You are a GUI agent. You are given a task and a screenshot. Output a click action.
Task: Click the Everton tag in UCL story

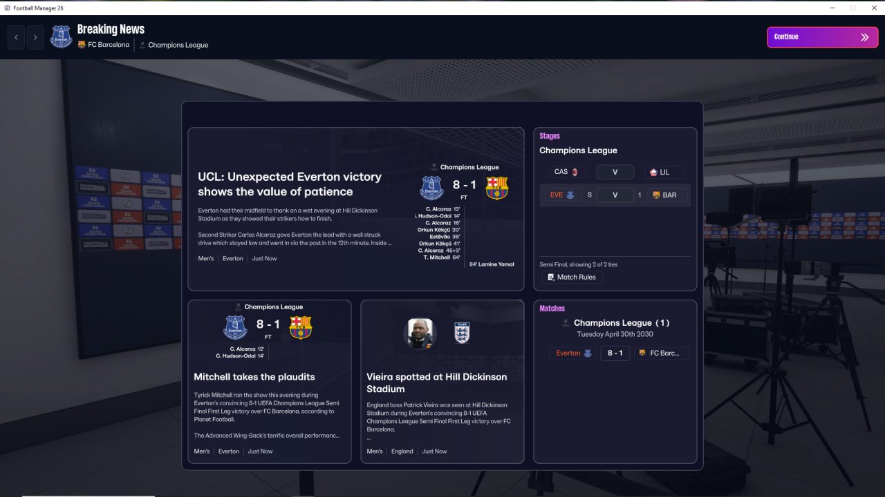[x=233, y=259]
